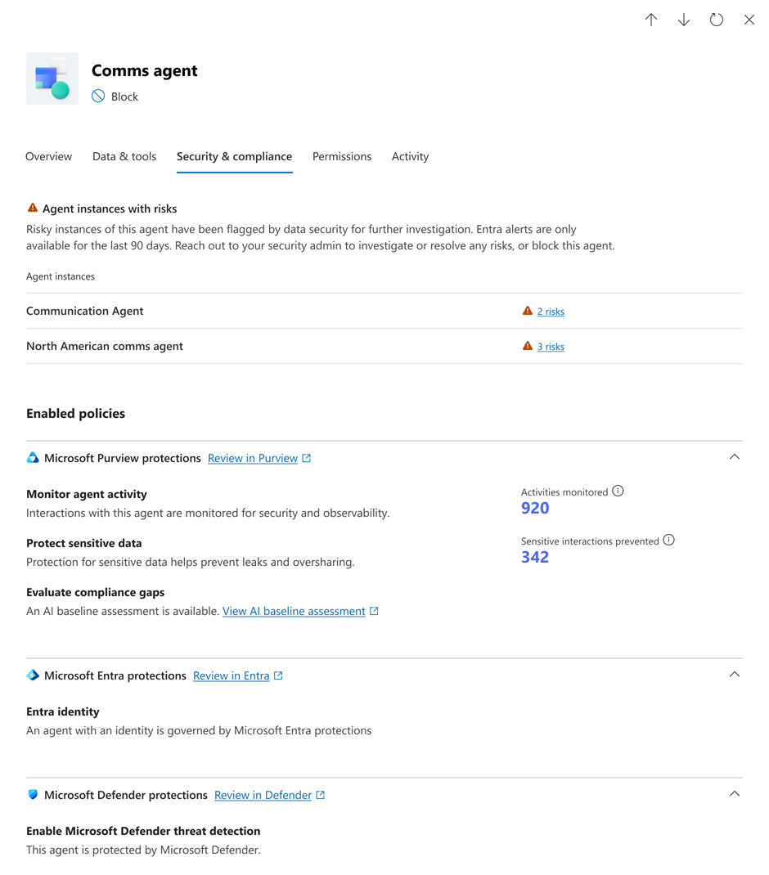This screenshot has height=875, width=769.
Task: Open the 2 risks link
Action: point(551,312)
